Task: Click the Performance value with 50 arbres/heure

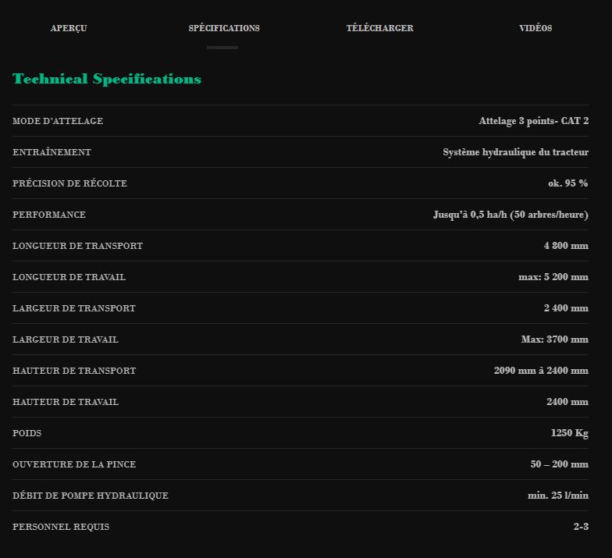Action: click(511, 215)
